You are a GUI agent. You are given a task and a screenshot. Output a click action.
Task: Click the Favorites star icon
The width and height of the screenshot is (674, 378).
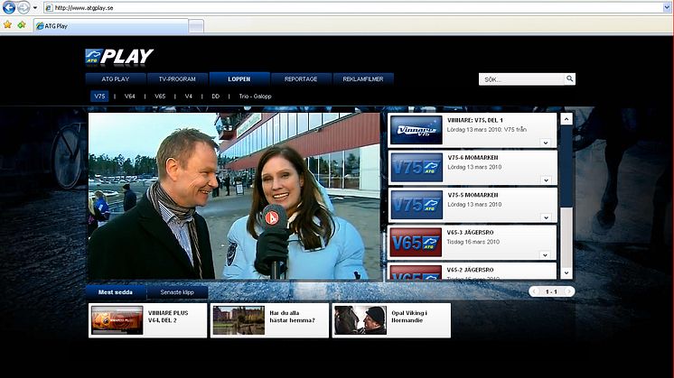pos(7,25)
